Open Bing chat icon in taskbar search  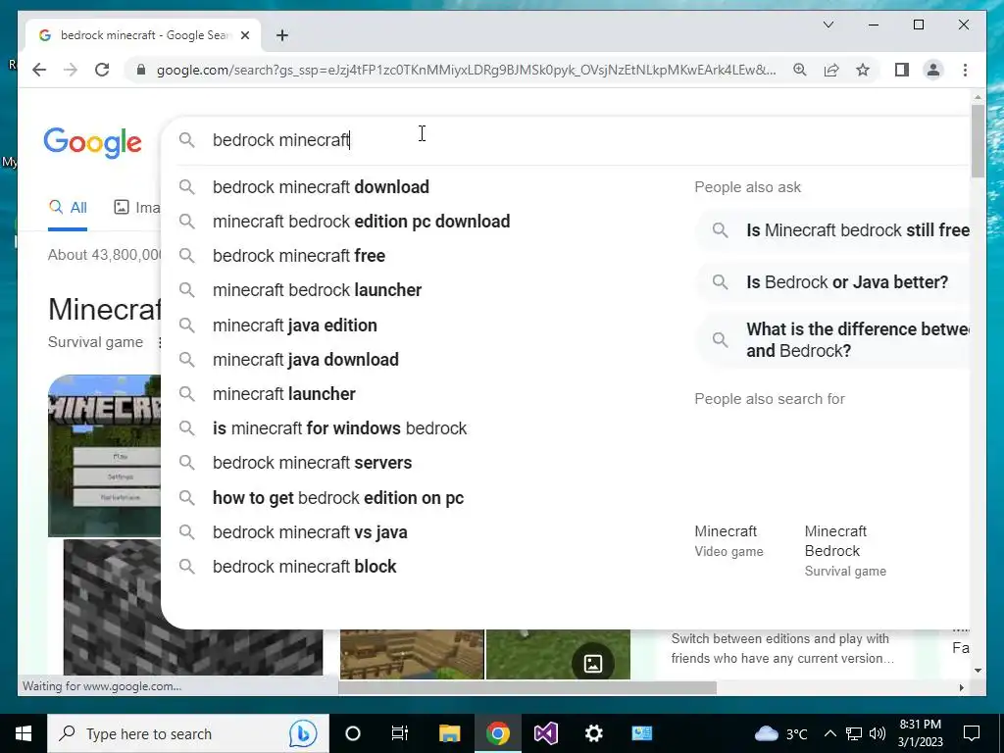(302, 733)
